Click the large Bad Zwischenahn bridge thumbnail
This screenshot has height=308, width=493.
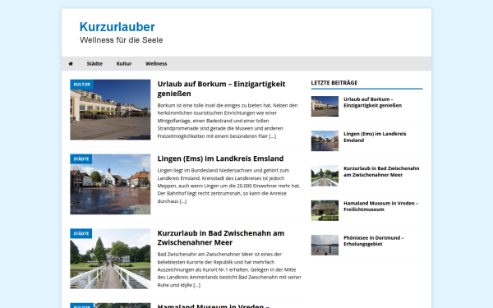click(x=110, y=259)
